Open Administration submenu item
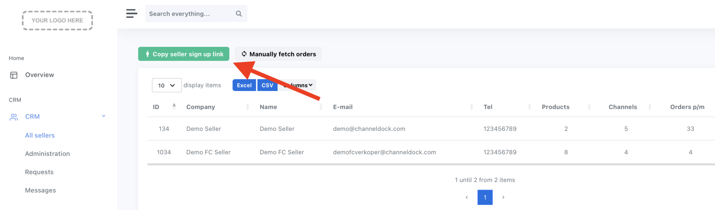The image size is (715, 210). 47,153
